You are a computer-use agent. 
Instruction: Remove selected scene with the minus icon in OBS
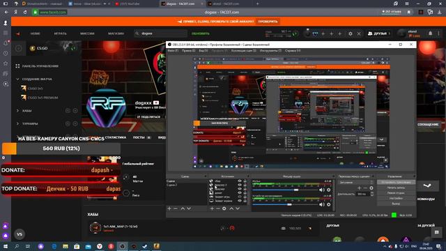point(176,208)
